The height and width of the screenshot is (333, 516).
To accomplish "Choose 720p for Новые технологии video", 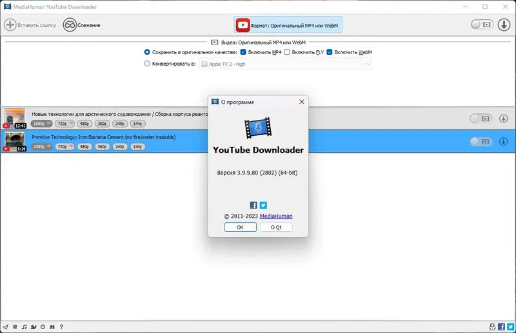I will (x=64, y=124).
